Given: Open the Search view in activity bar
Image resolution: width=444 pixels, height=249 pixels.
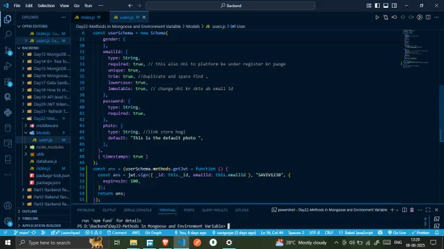Looking at the screenshot, I should coord(8,35).
